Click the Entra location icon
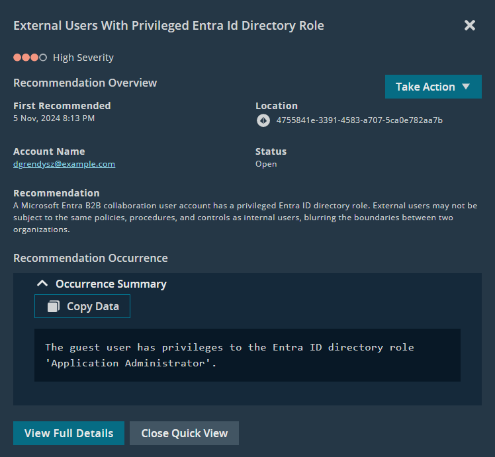The width and height of the screenshot is (495, 457). click(x=263, y=120)
